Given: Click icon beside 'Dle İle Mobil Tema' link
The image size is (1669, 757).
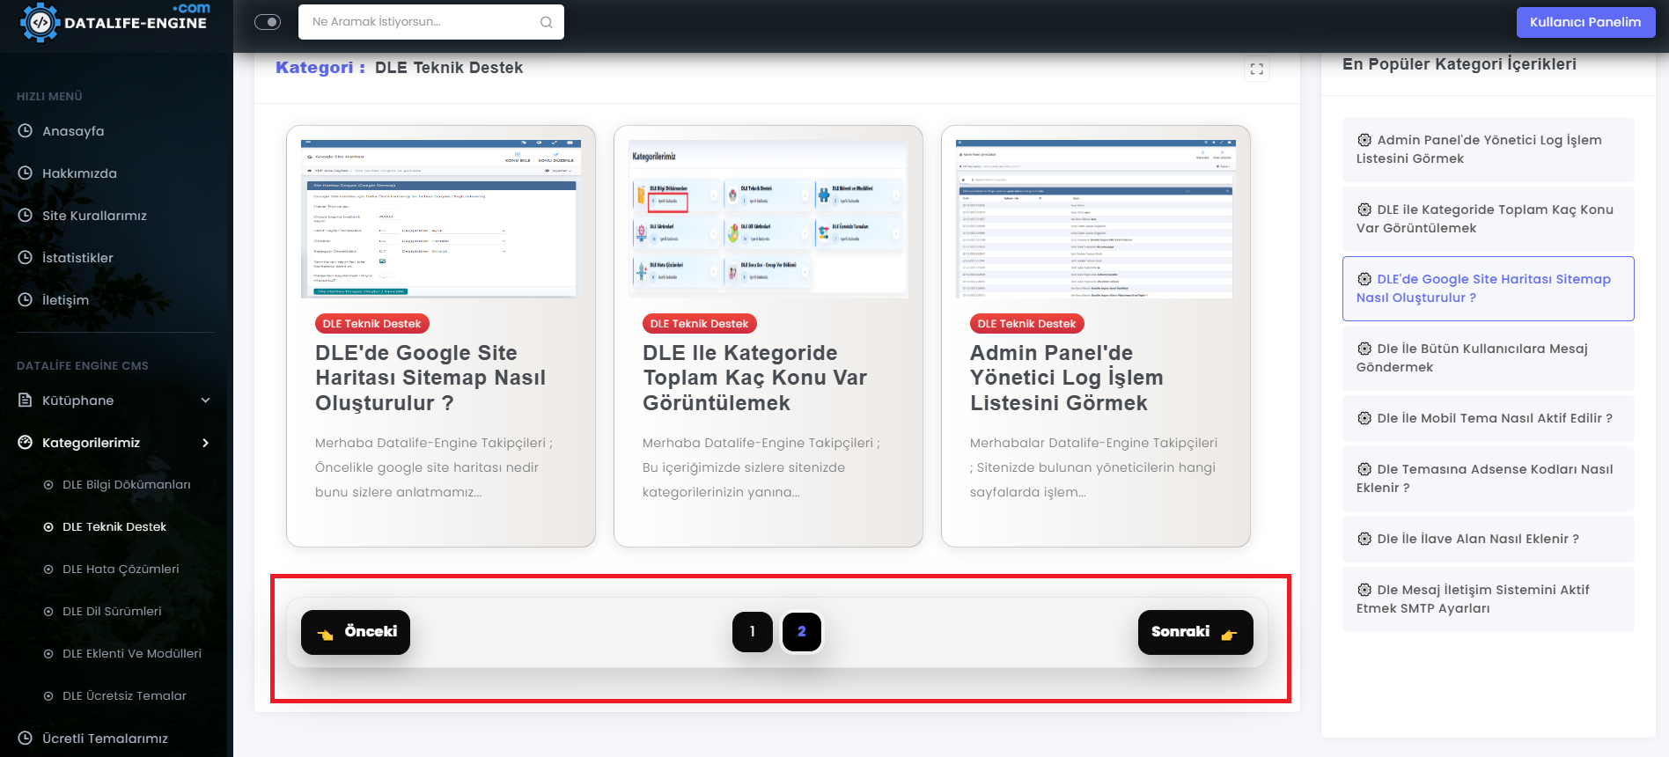Looking at the screenshot, I should point(1364,418).
